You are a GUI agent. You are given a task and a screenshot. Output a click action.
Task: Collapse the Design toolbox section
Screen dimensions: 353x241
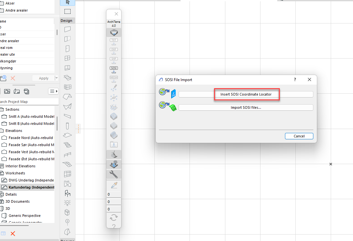click(x=67, y=21)
